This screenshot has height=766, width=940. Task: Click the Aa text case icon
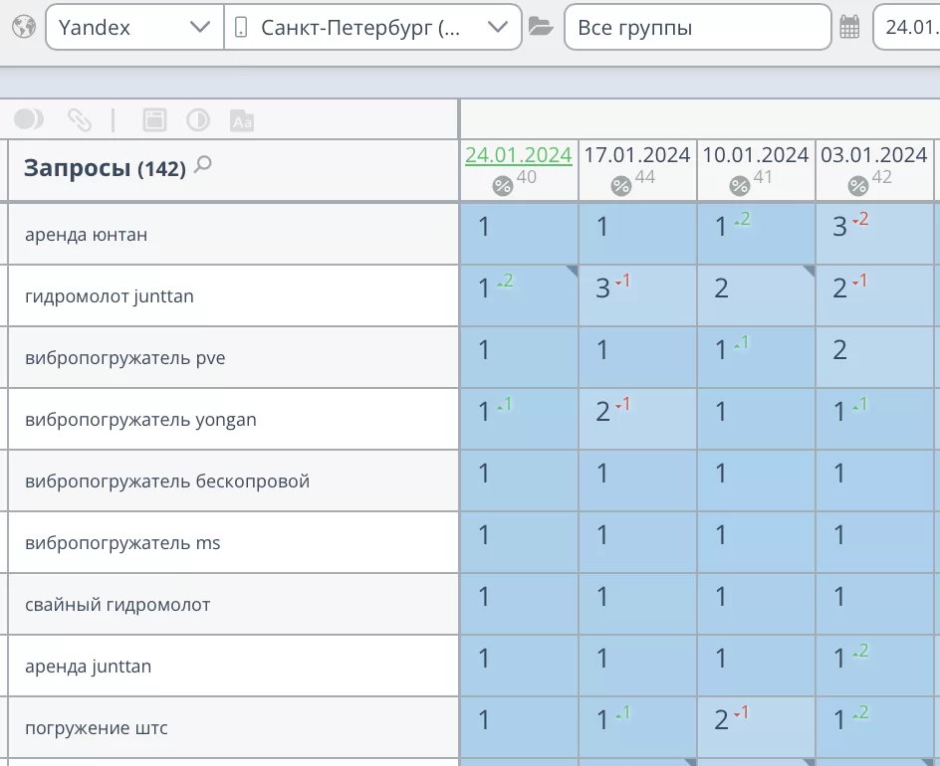(242, 120)
